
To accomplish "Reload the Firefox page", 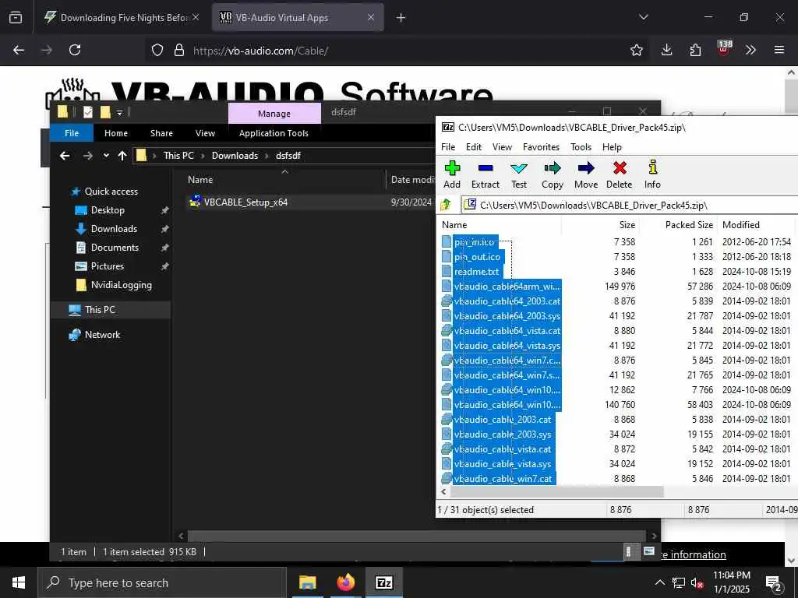I will (75, 50).
